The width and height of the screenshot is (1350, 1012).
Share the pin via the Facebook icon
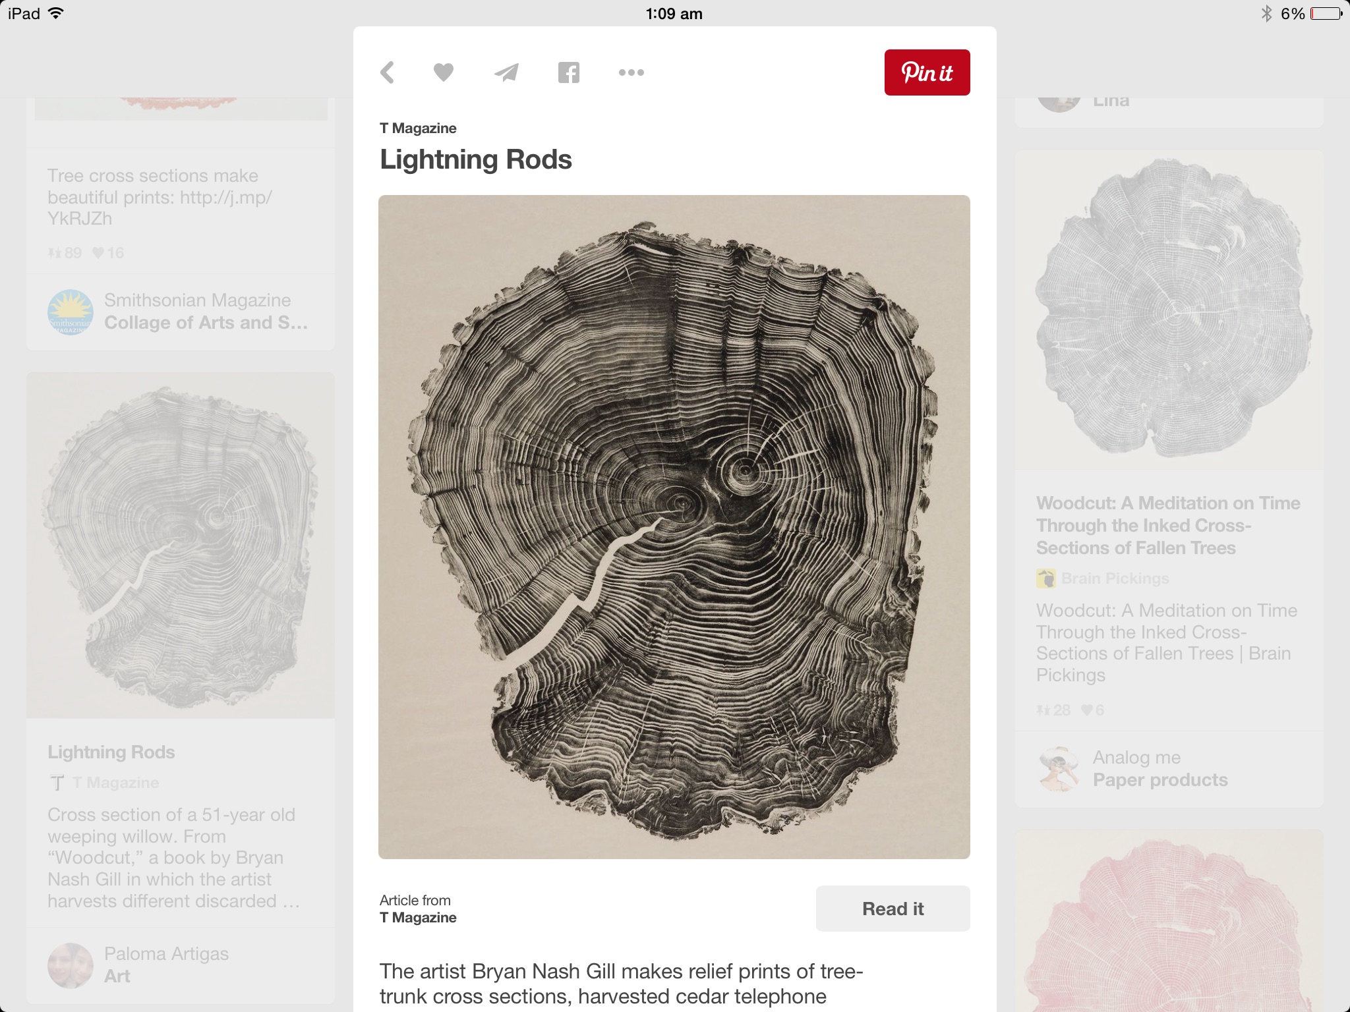569,72
